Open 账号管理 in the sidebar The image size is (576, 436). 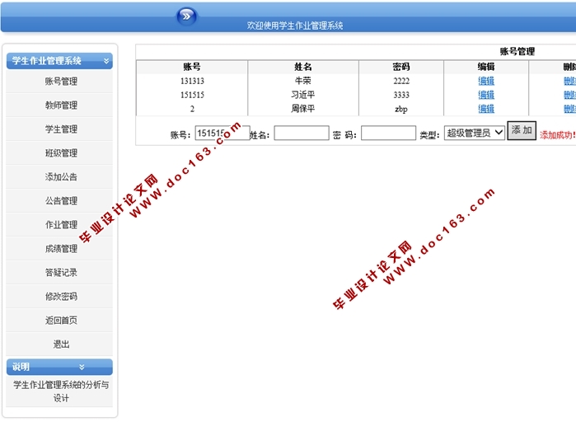pos(61,81)
